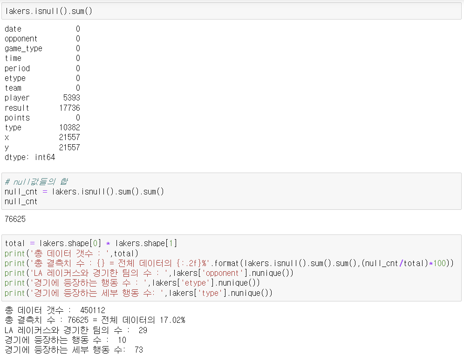Viewport: 464px width, 361px height.
Task: Click the null_cnt assignment code cell
Action: click(x=232, y=191)
